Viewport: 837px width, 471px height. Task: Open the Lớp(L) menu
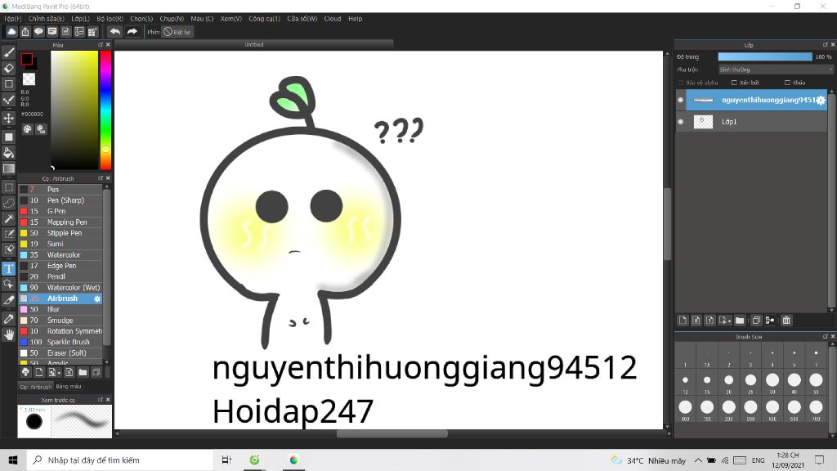81,19
